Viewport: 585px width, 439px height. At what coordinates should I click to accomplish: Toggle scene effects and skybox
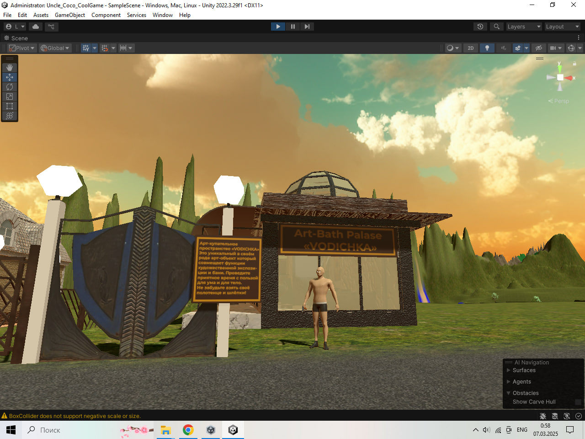[x=518, y=48]
